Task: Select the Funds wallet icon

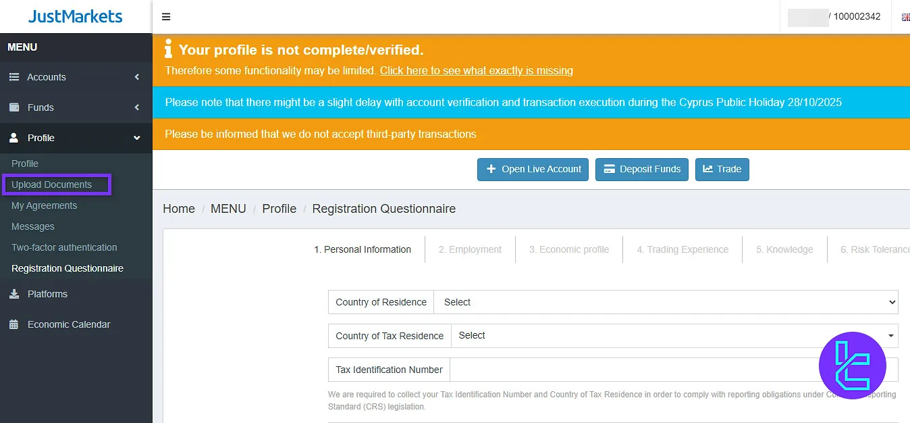Action: click(x=14, y=107)
